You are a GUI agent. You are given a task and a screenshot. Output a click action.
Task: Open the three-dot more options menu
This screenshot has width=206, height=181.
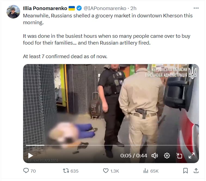coord(196,8)
